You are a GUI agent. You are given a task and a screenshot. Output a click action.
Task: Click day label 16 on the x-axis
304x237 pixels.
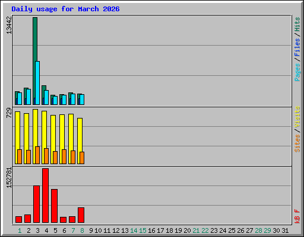click(x=151, y=230)
